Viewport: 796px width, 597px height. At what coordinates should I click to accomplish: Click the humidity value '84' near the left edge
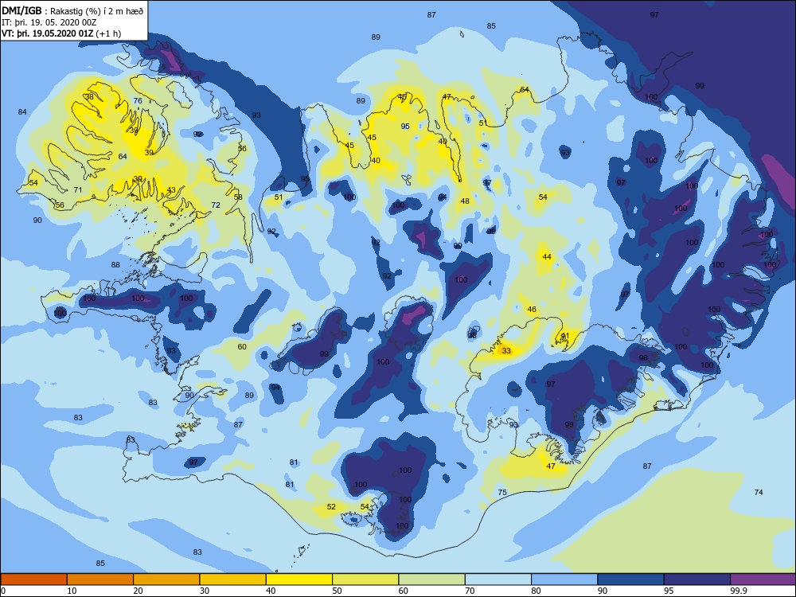coord(22,111)
